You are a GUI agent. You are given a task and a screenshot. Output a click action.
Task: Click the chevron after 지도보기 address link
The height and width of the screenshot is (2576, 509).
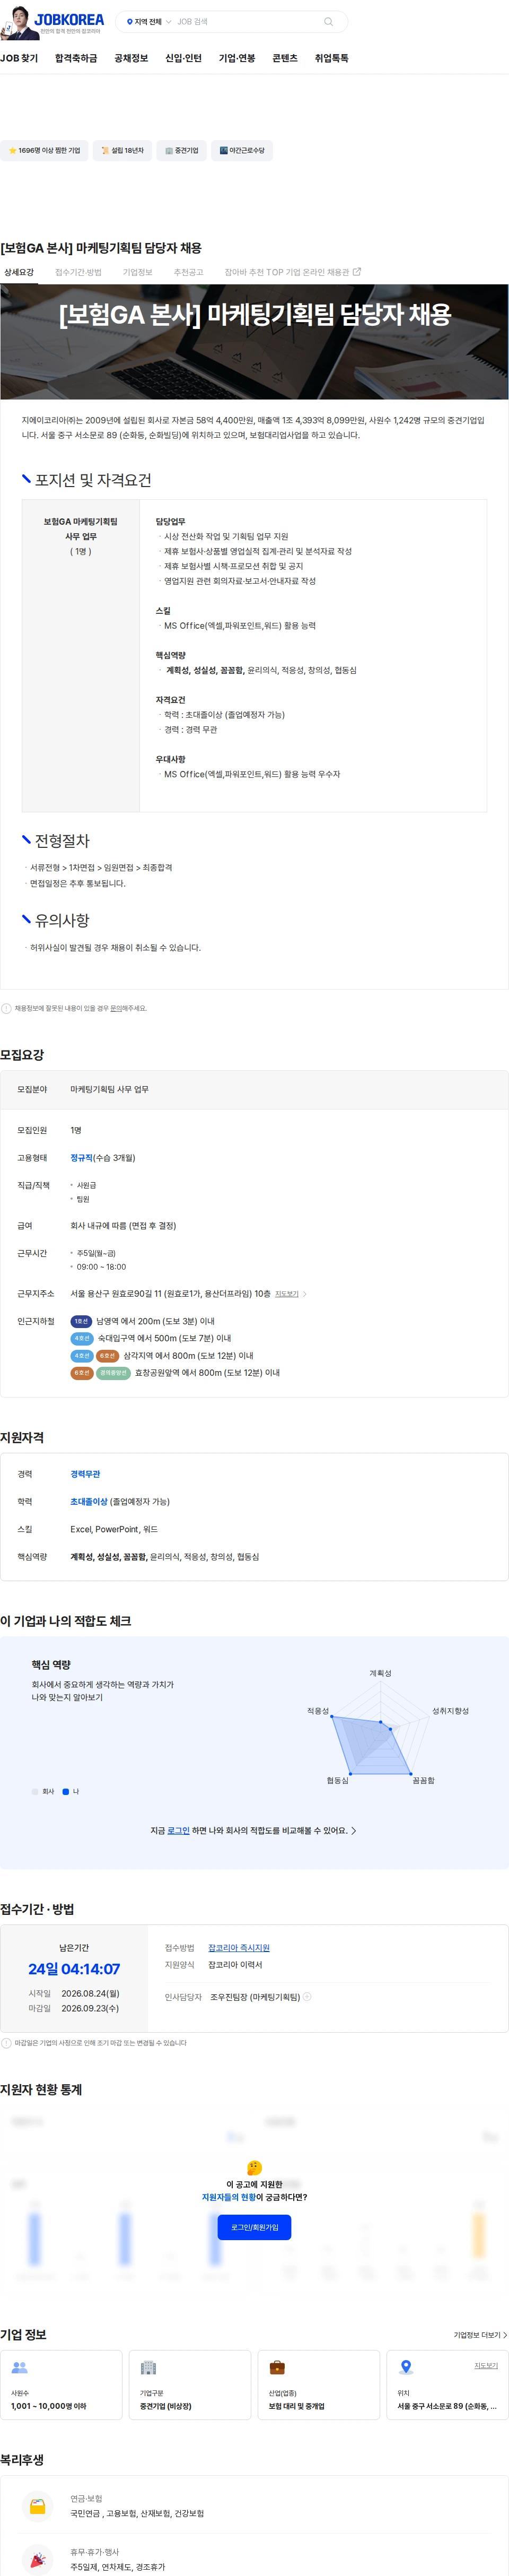pos(305,1294)
